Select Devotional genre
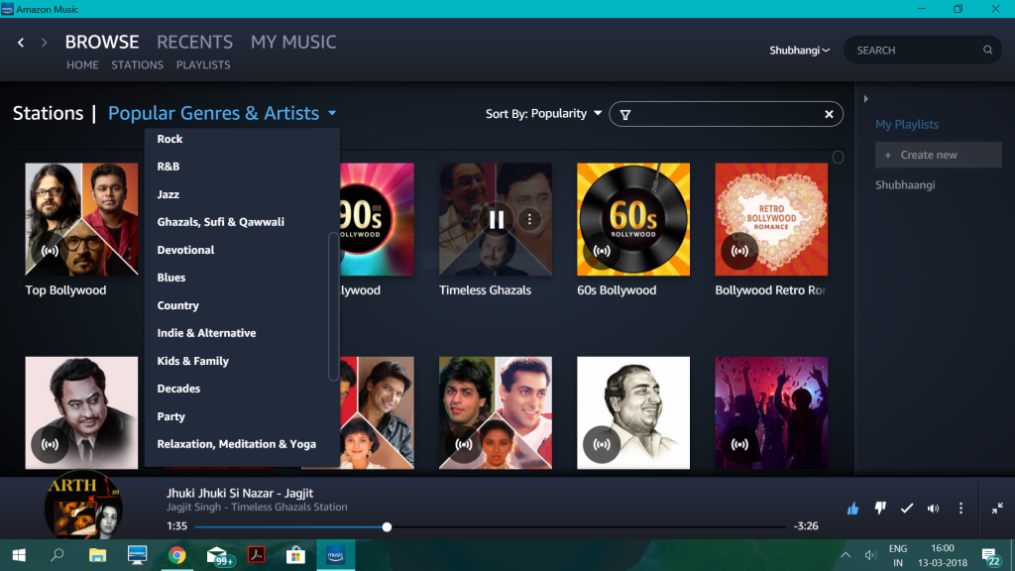This screenshot has height=571, width=1015. [185, 250]
